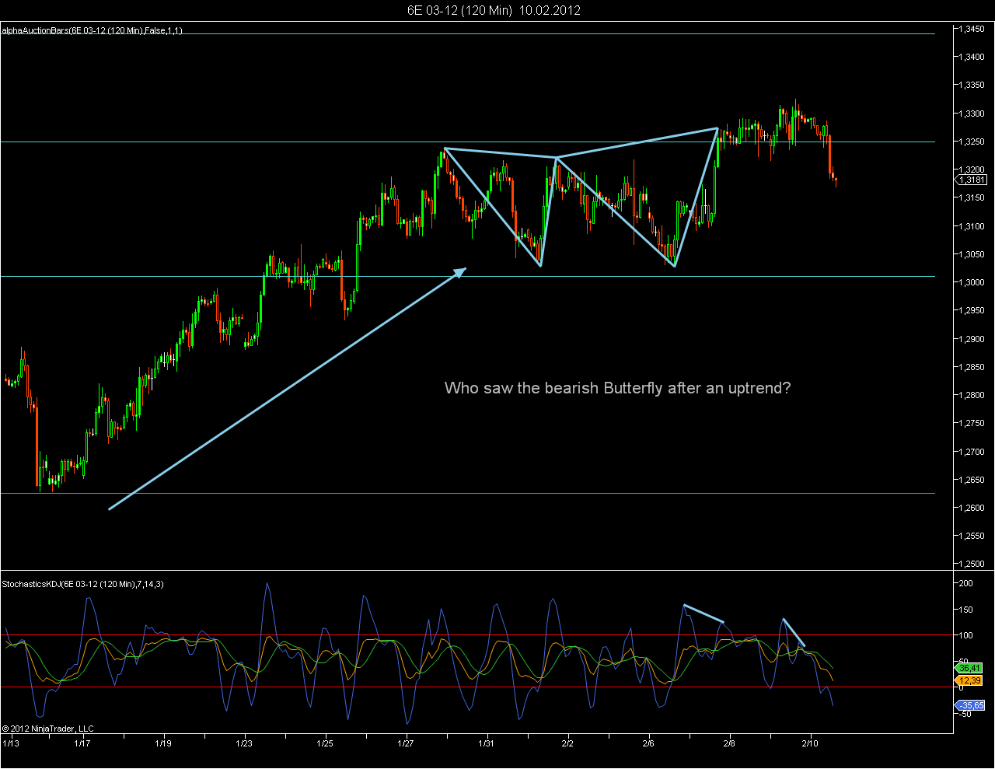The image size is (995, 769).
Task: Click the 1,3300 price axis label
Action: [x=972, y=114]
